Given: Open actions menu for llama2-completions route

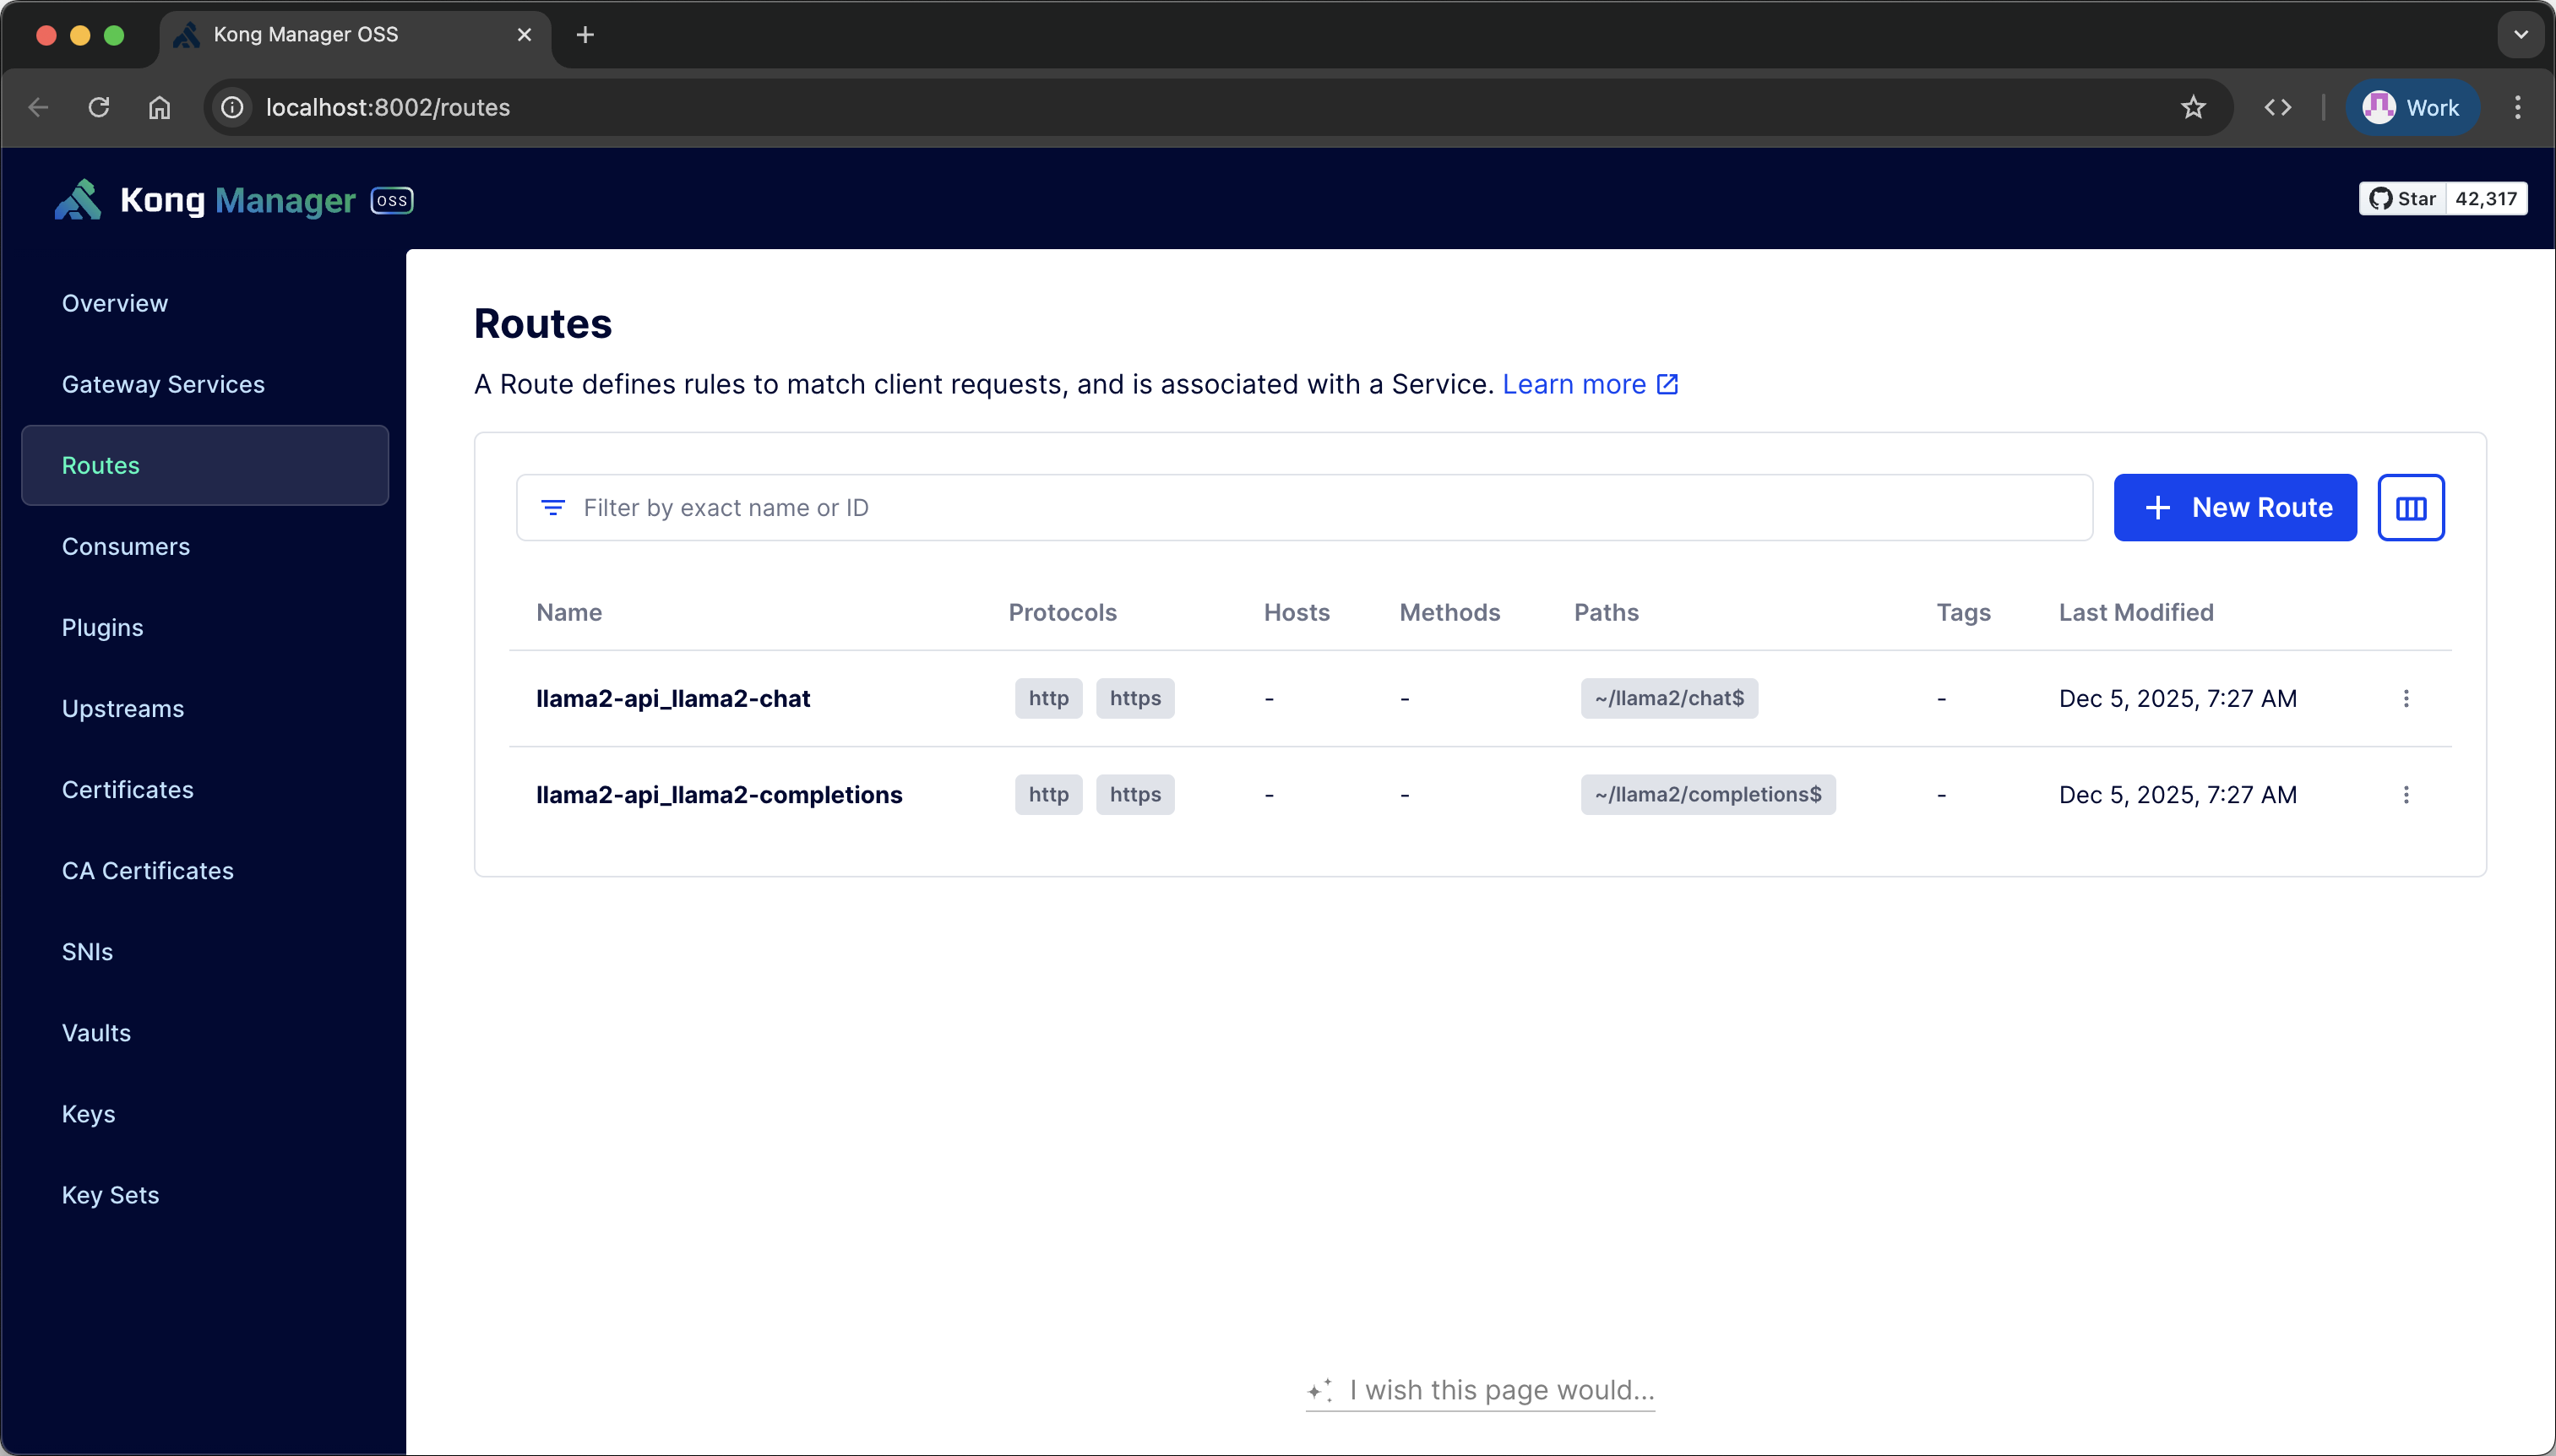Looking at the screenshot, I should (x=2406, y=795).
